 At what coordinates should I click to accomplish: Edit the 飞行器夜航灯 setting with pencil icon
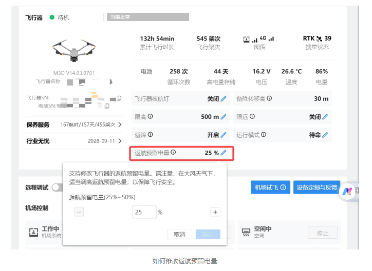point(224,99)
